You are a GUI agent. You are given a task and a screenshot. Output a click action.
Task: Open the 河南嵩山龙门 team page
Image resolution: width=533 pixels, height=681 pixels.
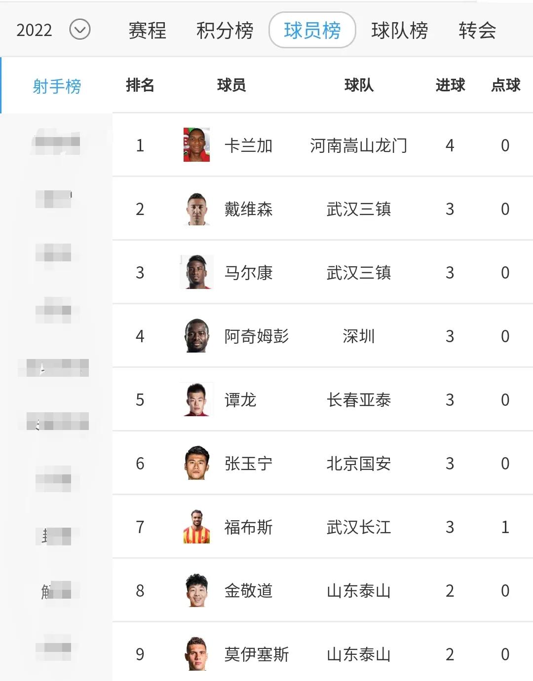tap(359, 145)
